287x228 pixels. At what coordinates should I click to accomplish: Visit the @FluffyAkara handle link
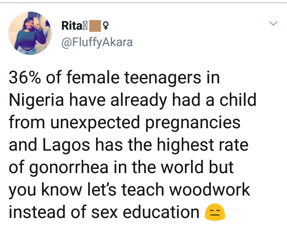[96, 42]
